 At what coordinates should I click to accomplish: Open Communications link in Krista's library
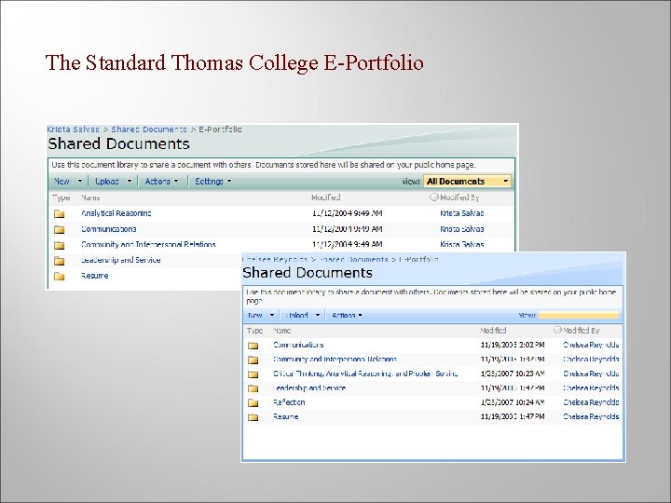109,229
